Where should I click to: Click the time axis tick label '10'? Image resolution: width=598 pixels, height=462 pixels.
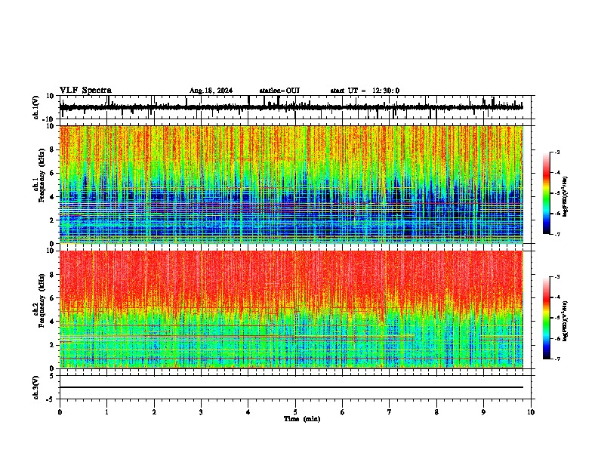pos(531,412)
